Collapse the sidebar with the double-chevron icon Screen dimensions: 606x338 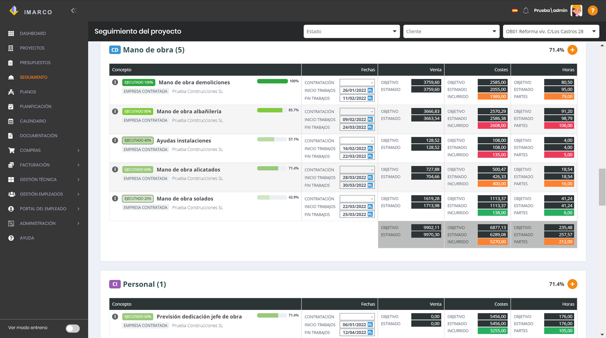tap(74, 11)
